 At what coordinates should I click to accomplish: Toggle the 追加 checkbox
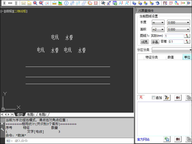coord(153,98)
